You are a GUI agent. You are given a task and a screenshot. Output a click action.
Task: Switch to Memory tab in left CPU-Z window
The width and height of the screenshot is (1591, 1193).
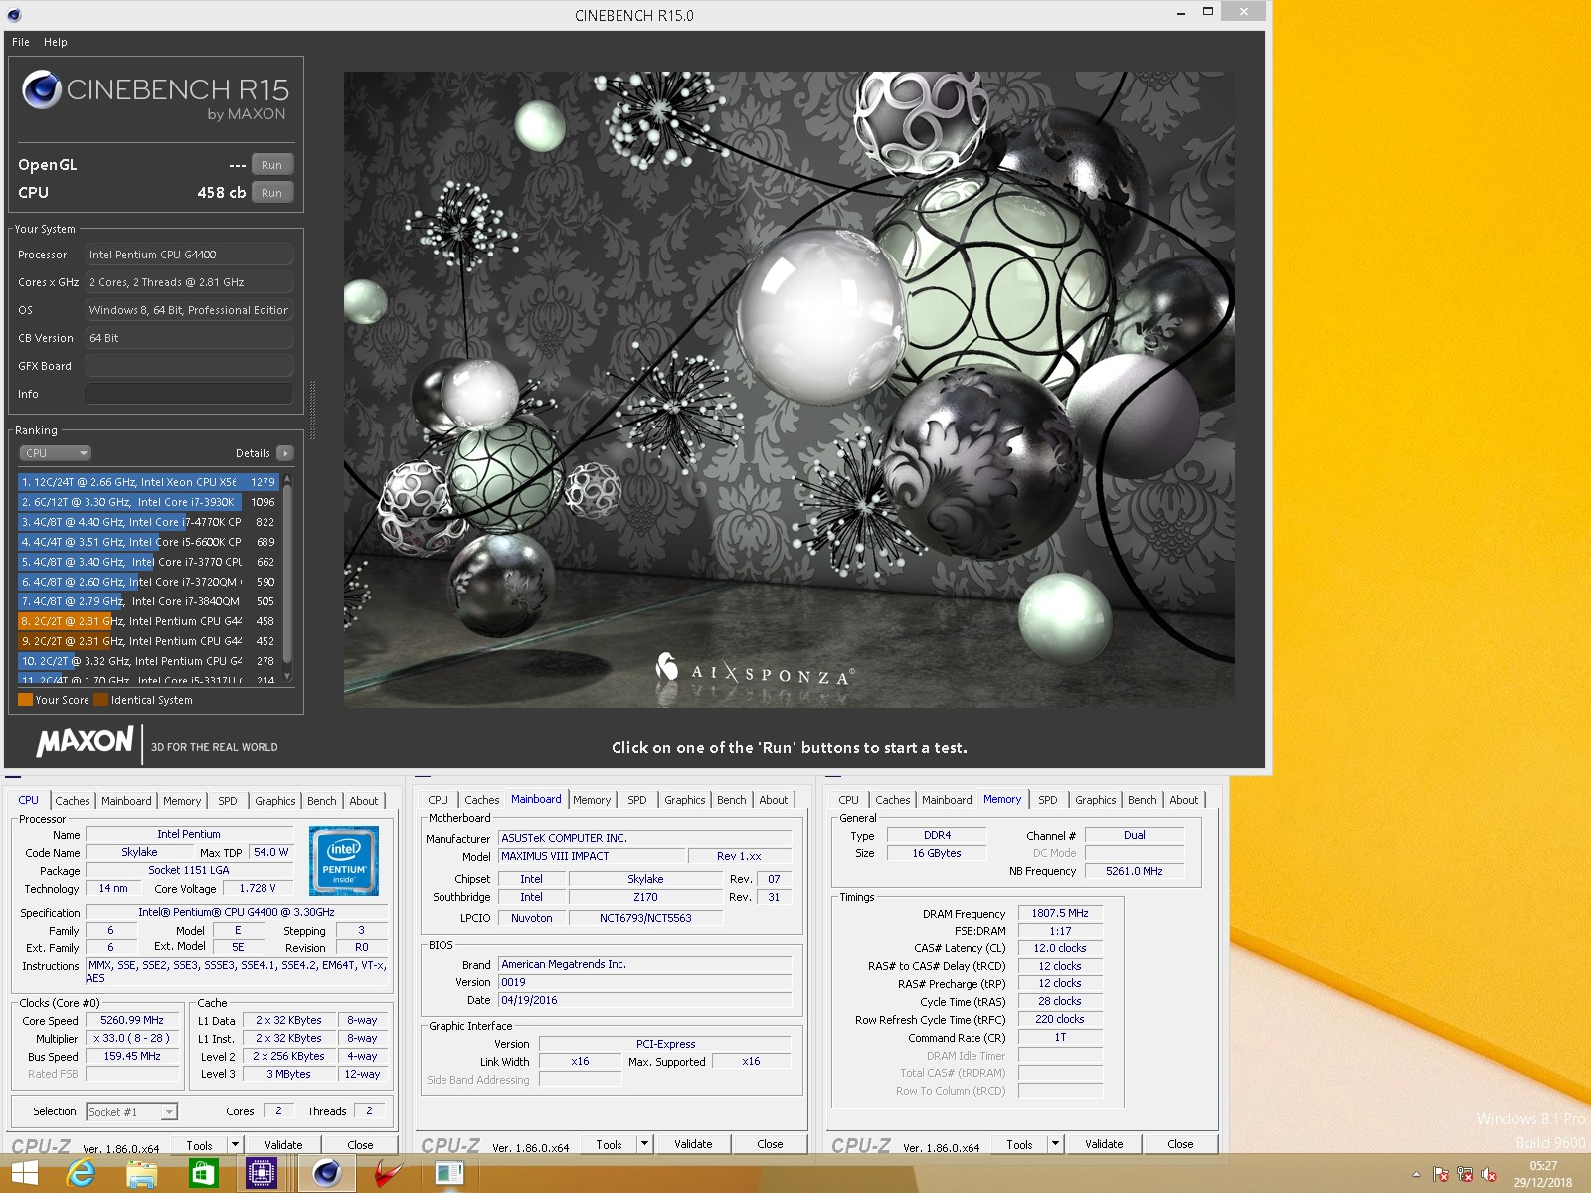click(x=182, y=801)
